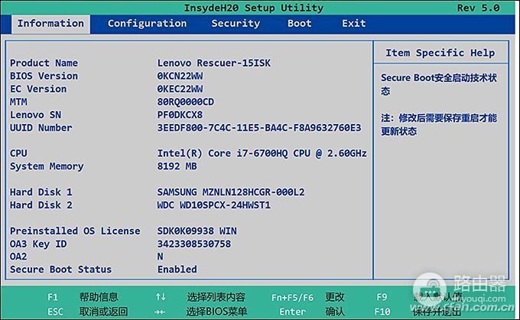Select the Information tab

pyautogui.click(x=50, y=23)
